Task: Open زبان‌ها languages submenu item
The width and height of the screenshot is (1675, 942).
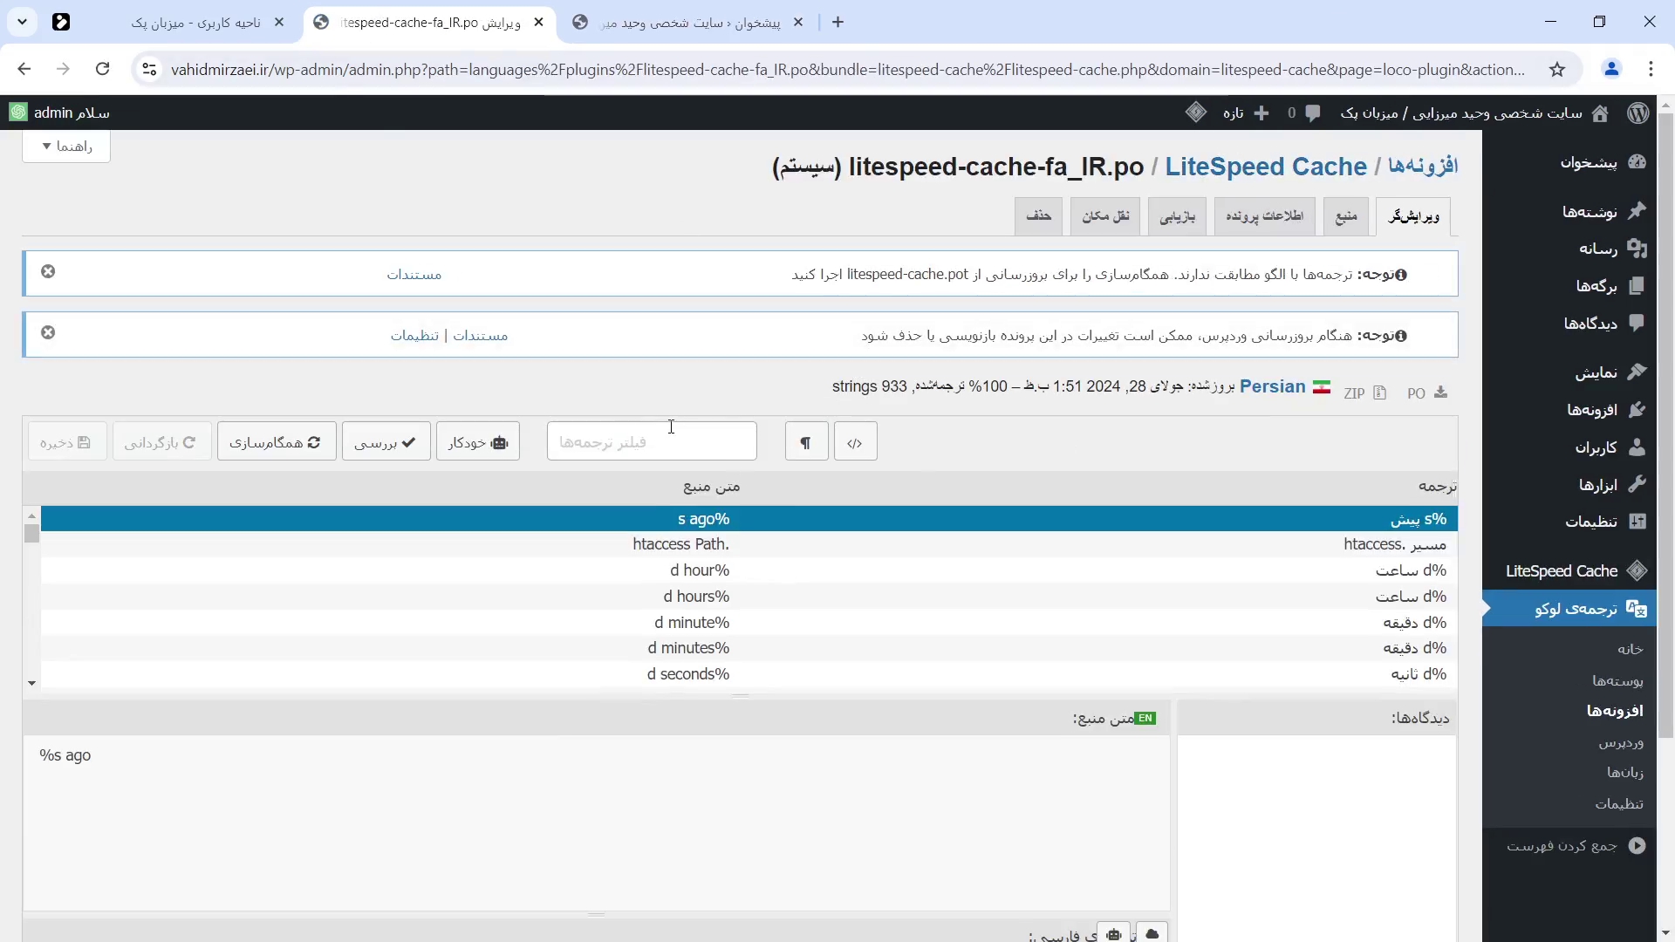Action: click(x=1625, y=773)
